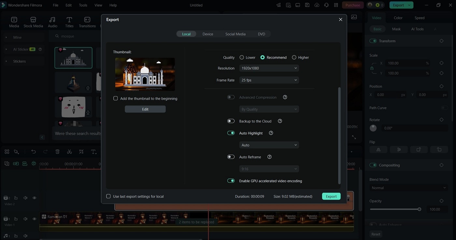The height and width of the screenshot is (240, 456).
Task: Open the Blend Mode dropdown set to Normal
Action: (409, 188)
